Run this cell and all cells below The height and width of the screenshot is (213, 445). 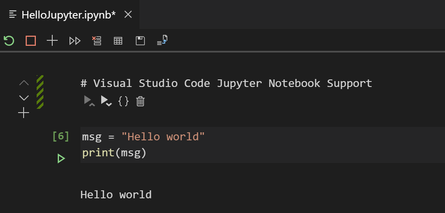(x=107, y=101)
